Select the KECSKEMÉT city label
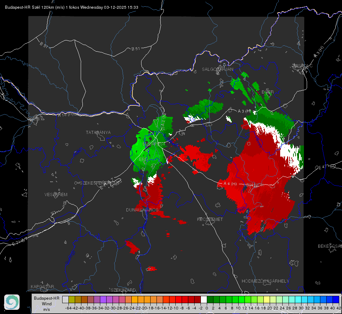This screenshot has width=342, height=314. pos(210,219)
